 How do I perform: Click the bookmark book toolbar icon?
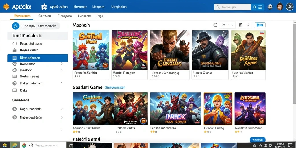(240, 25)
